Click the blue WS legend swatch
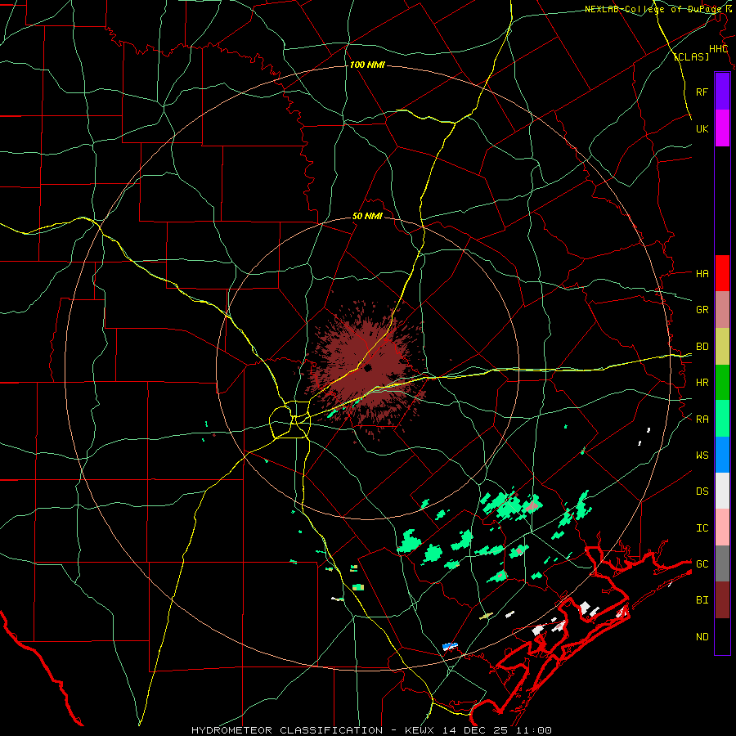 (x=722, y=455)
